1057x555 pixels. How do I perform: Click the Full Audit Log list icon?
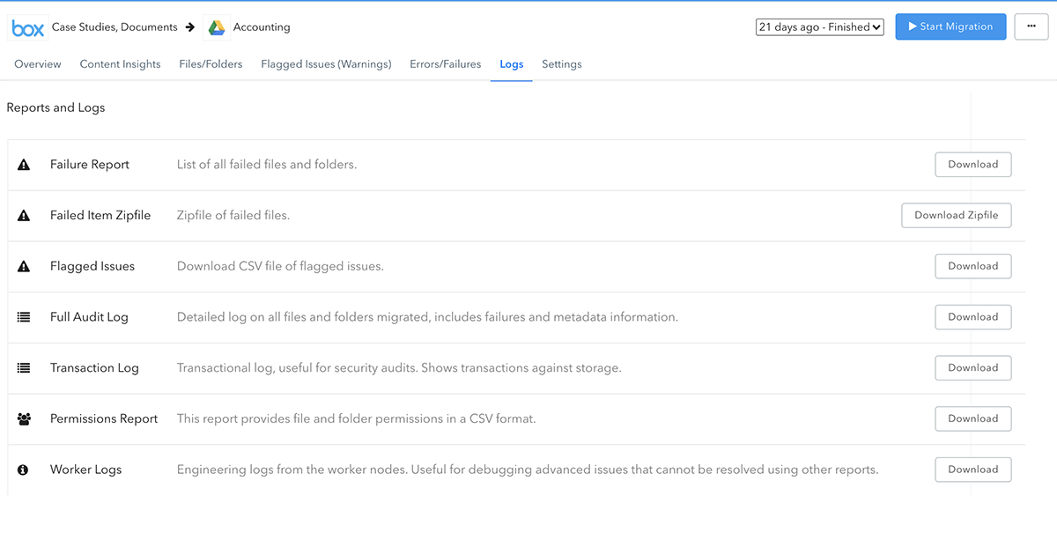23,316
